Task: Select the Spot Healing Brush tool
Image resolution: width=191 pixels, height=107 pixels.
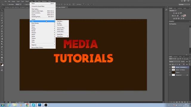Action: [x=2, y=26]
